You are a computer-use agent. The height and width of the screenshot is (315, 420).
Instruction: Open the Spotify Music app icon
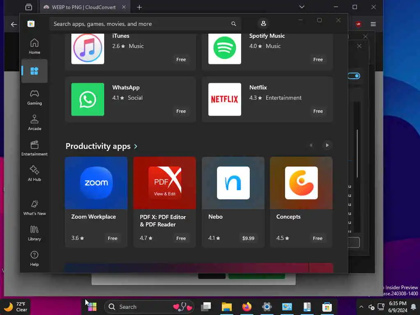click(x=224, y=48)
